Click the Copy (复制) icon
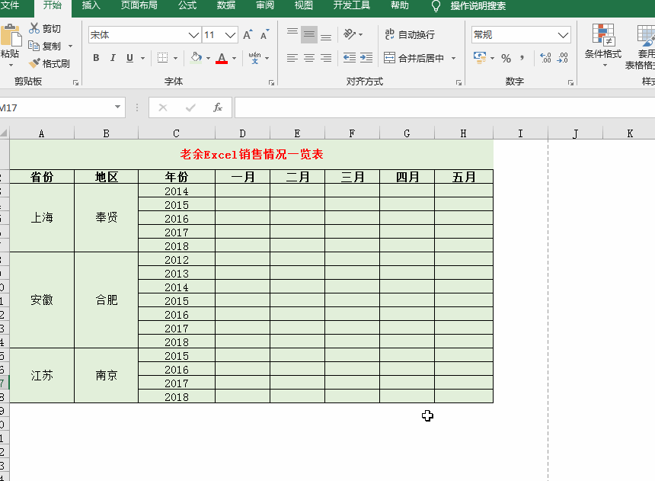The image size is (655, 481). click(x=34, y=46)
